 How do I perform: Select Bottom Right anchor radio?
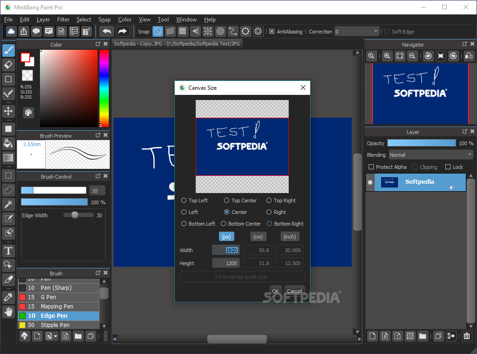point(269,224)
